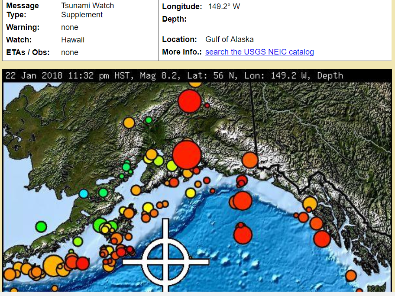
Task: Click the orange marker in the bottom-right corner
Action: tap(351, 276)
